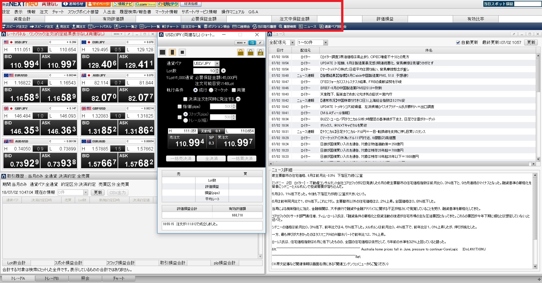
Task: Select the small panel size icon
Action: 182,52
